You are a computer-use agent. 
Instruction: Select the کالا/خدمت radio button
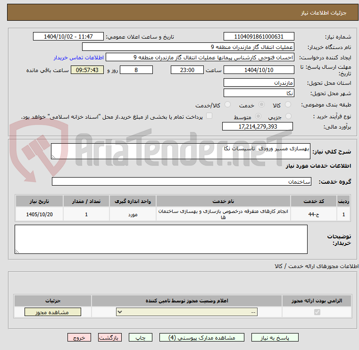pyautogui.click(x=227, y=105)
